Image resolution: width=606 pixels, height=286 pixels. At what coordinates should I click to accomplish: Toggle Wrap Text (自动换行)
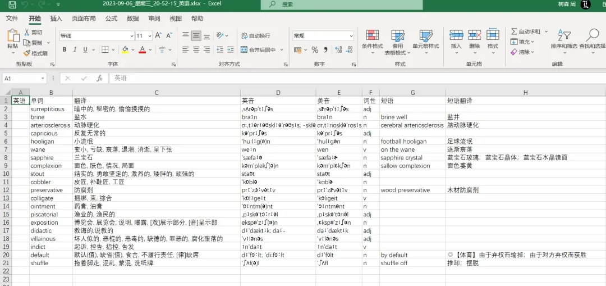point(255,35)
